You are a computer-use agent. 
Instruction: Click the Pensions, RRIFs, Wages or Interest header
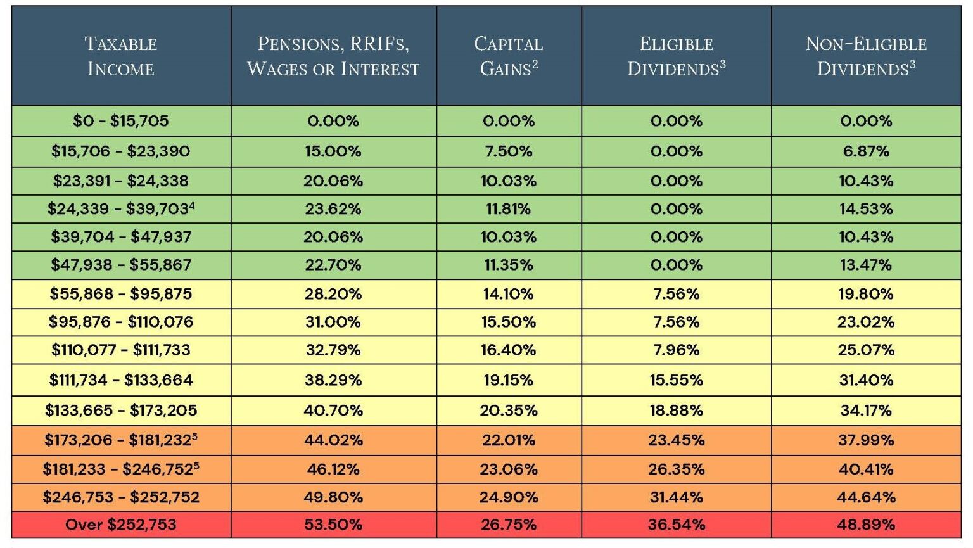click(333, 56)
